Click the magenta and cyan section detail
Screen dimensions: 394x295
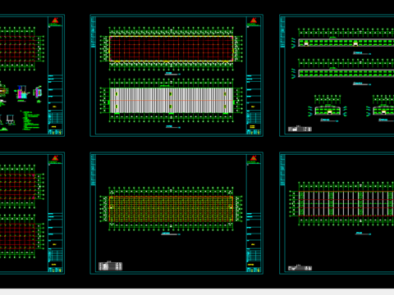point(21,93)
